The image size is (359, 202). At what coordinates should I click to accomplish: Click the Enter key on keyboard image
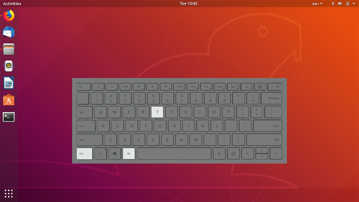pos(268,126)
